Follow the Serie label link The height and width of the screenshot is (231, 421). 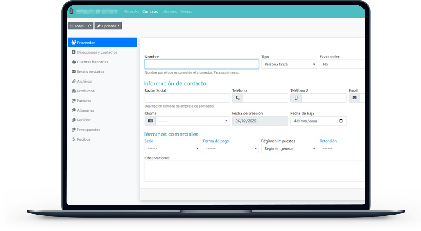[149, 141]
